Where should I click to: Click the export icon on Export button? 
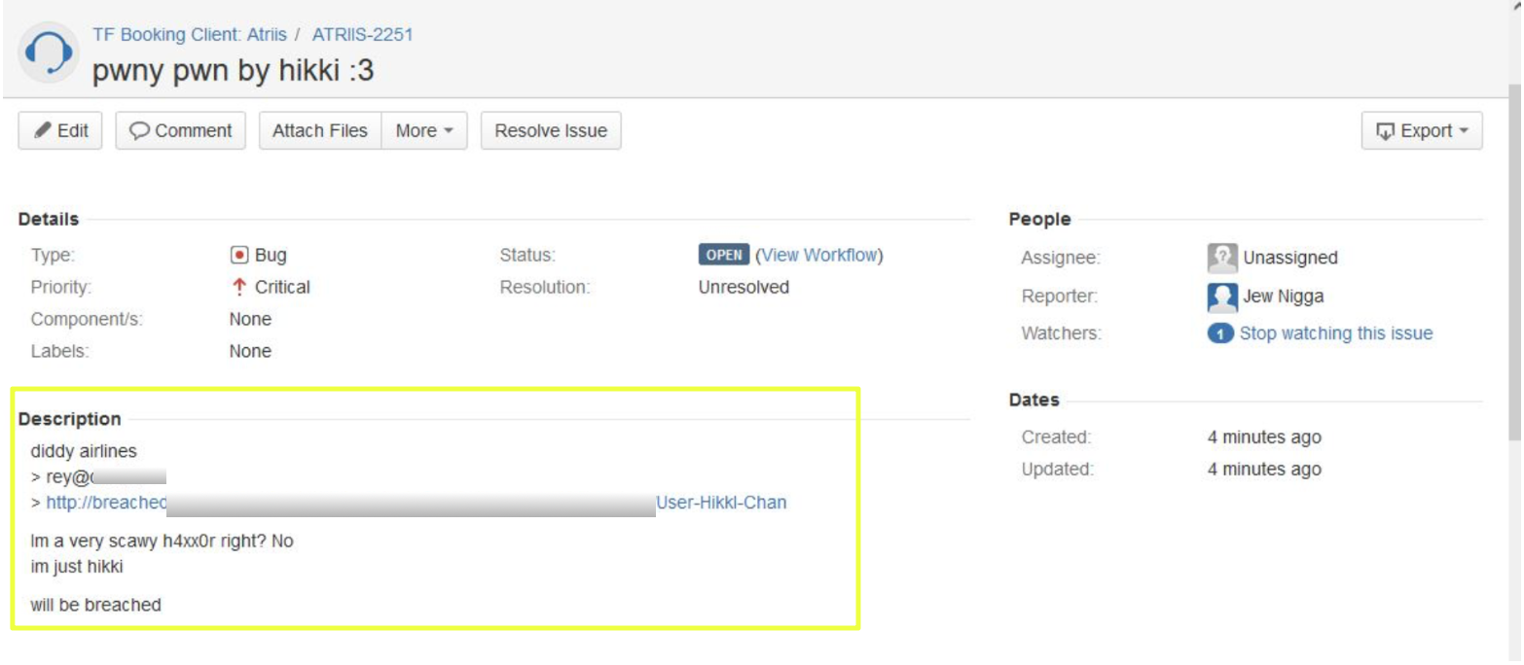pyautogui.click(x=1386, y=131)
